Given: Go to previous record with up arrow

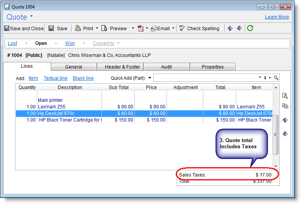Looking at the screenshot, I should [230, 28].
